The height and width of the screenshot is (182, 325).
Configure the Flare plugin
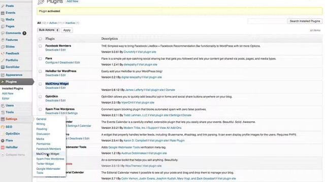click(x=51, y=63)
